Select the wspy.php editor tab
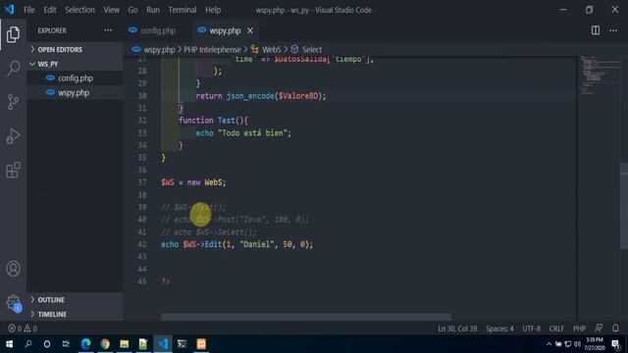 225,30
